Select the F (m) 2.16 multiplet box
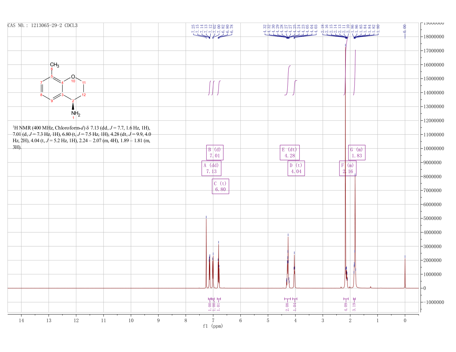 348,168
